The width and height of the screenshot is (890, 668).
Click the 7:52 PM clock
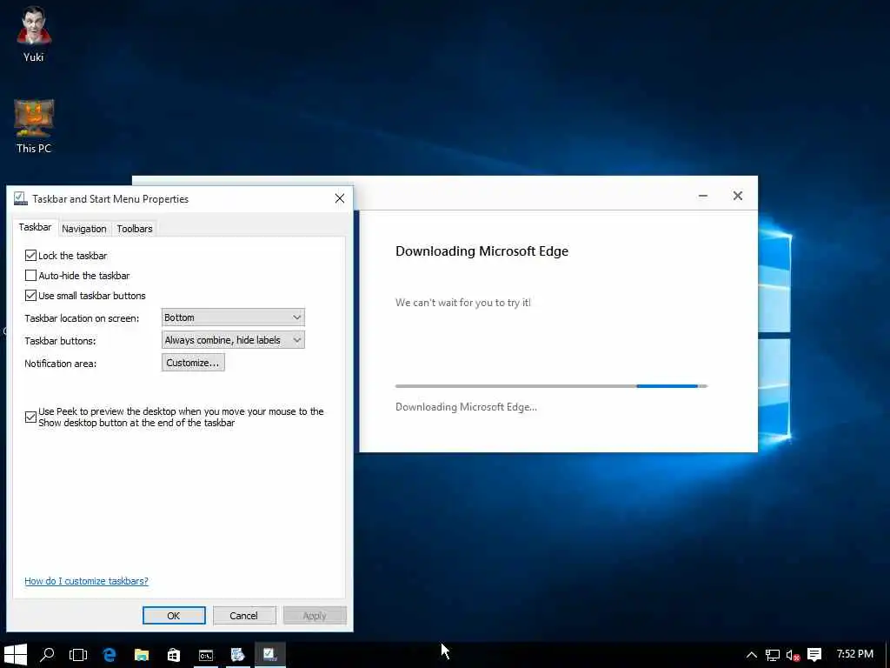pyautogui.click(x=855, y=654)
